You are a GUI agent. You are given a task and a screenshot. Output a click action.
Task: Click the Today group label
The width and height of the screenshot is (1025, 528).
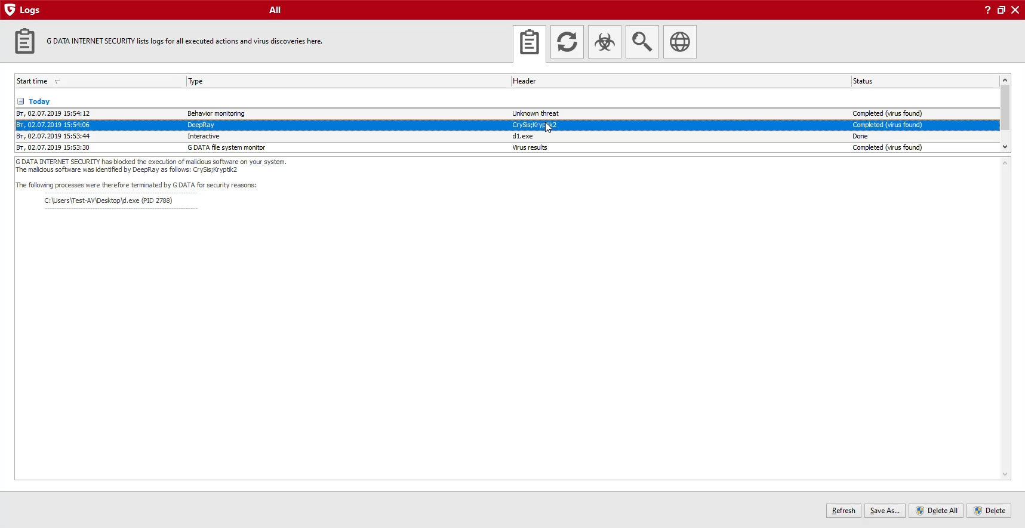(x=39, y=101)
